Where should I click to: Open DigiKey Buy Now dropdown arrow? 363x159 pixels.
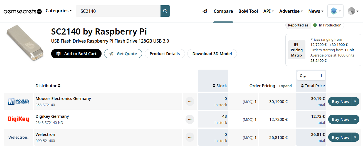tap(355, 119)
